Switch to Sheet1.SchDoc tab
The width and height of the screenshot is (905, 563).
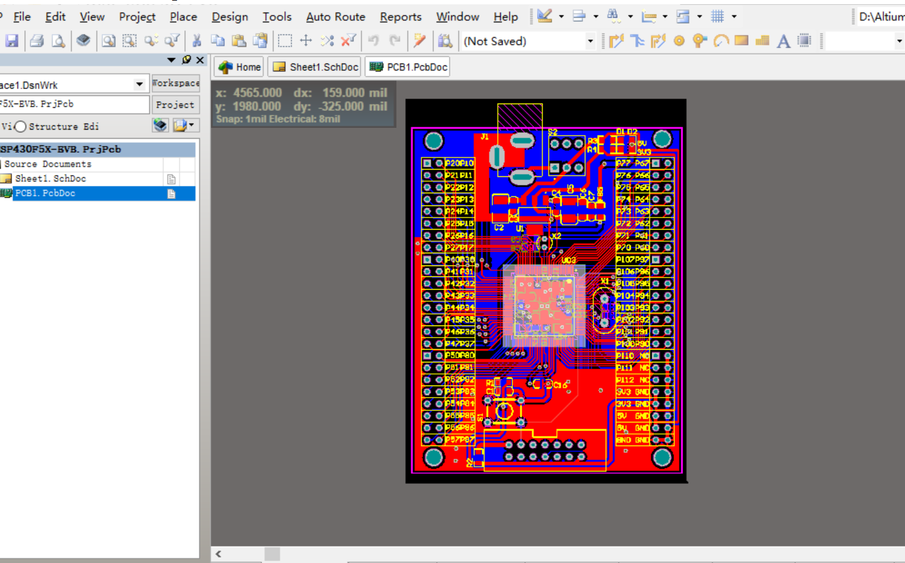point(315,67)
